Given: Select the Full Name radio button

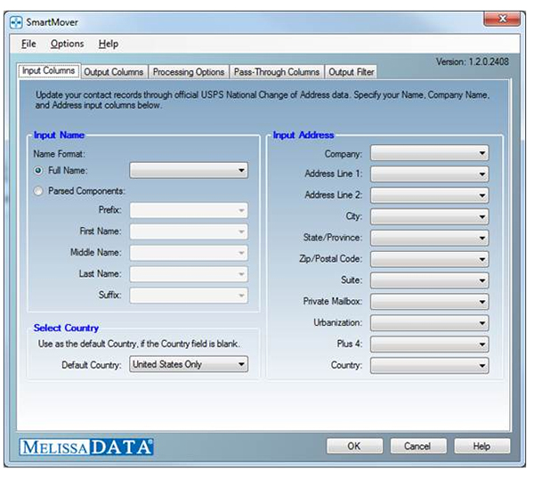Looking at the screenshot, I should [x=38, y=170].
